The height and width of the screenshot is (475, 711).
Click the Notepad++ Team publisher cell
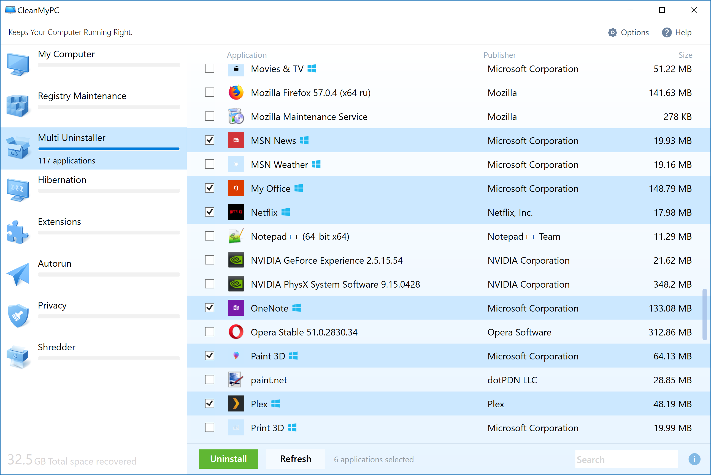coord(524,236)
